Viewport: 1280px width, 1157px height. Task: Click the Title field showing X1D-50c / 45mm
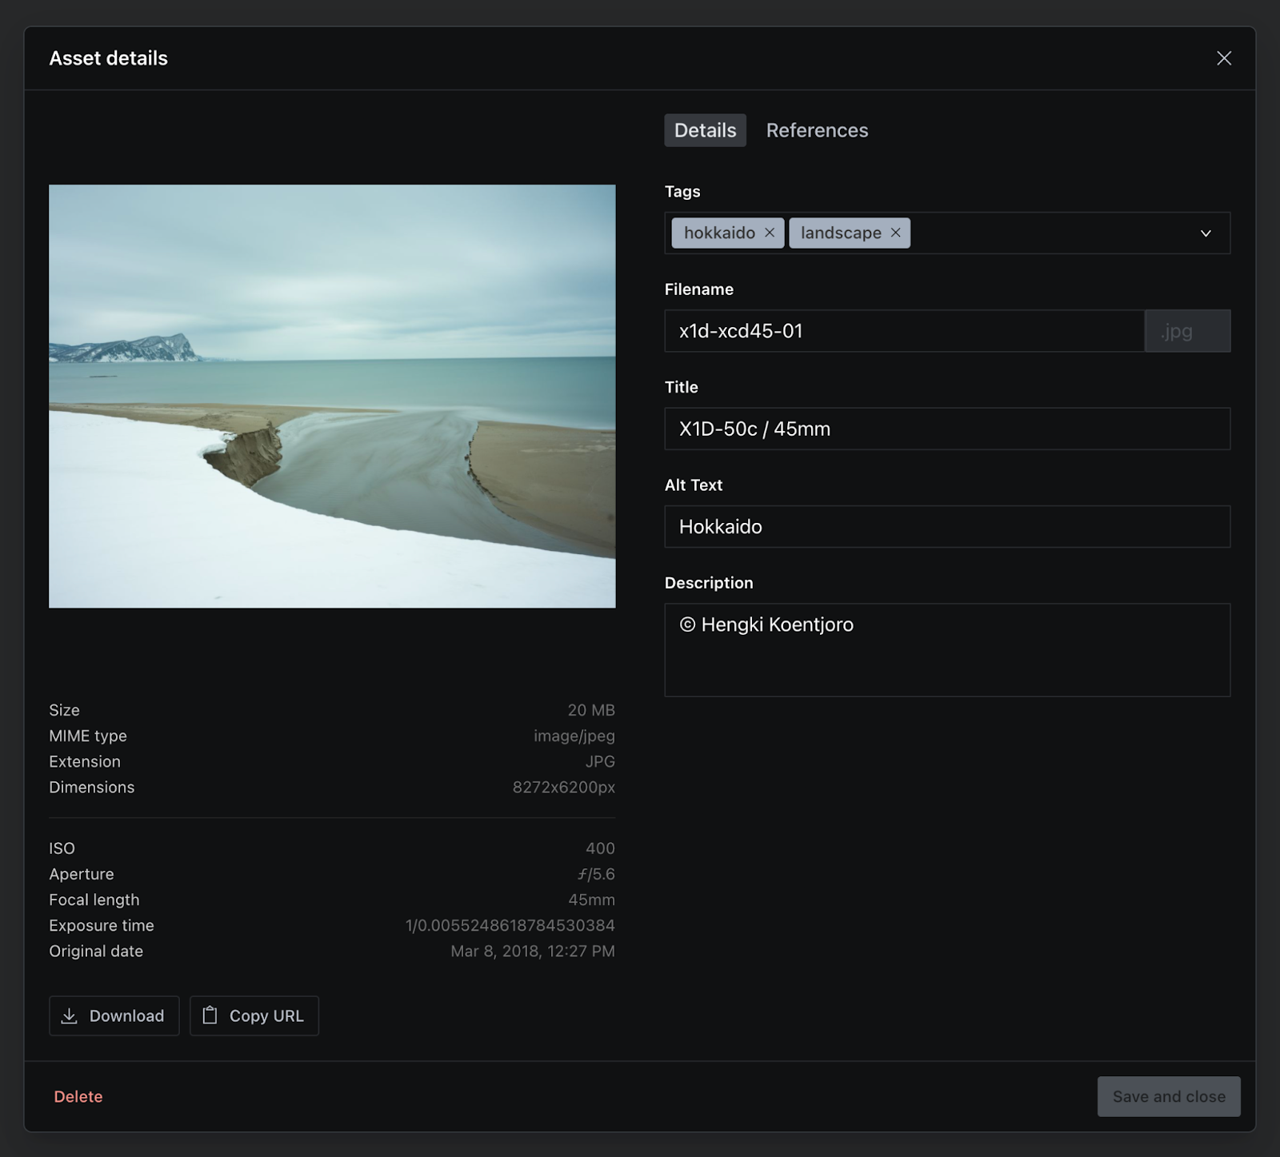click(x=947, y=429)
